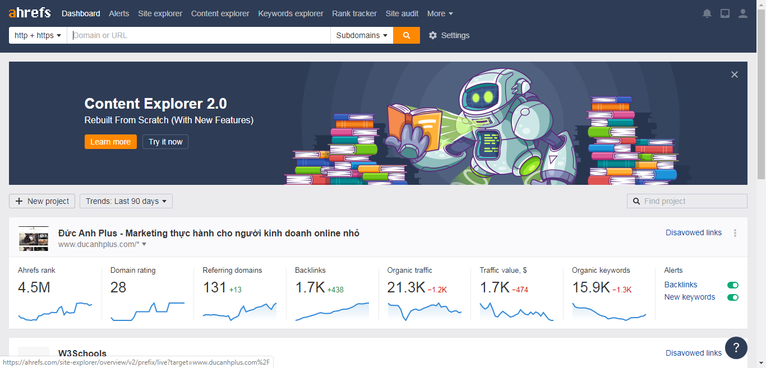Screen dimensions: 766x368
Task: Click the Ahrefs logo
Action: pos(29,13)
